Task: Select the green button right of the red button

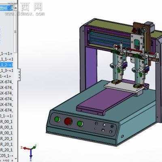Action: (x=80, y=124)
